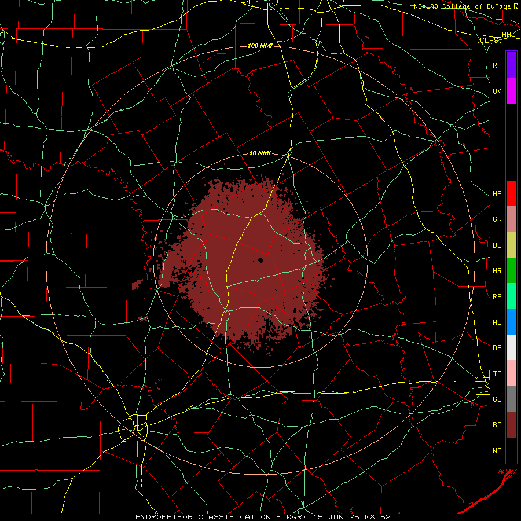Pick the RA light-green legend swatch
The width and height of the screenshot is (521, 521).
[x=511, y=296]
